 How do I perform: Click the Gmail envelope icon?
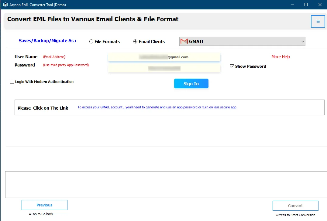click(x=184, y=41)
